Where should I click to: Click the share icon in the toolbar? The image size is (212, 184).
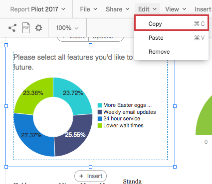12,28
